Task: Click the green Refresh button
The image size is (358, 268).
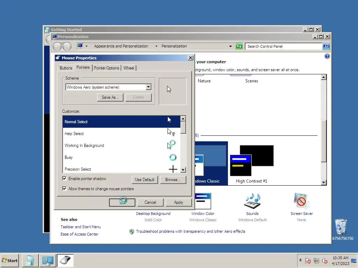Action: pos(239,46)
